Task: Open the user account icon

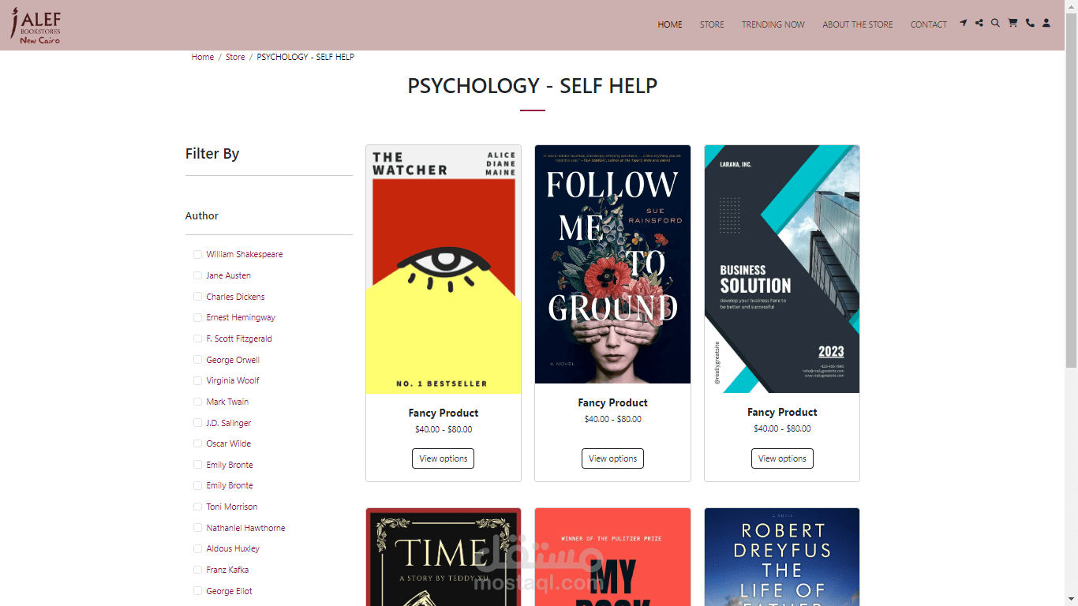Action: point(1046,24)
